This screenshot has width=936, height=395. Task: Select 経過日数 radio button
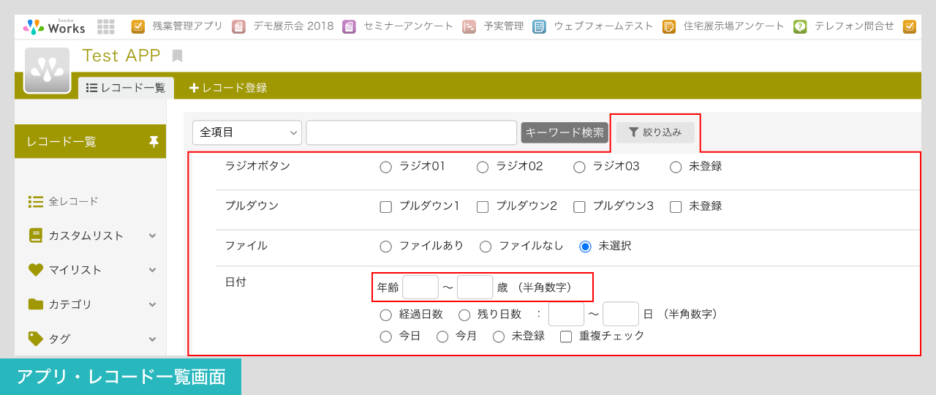386,315
